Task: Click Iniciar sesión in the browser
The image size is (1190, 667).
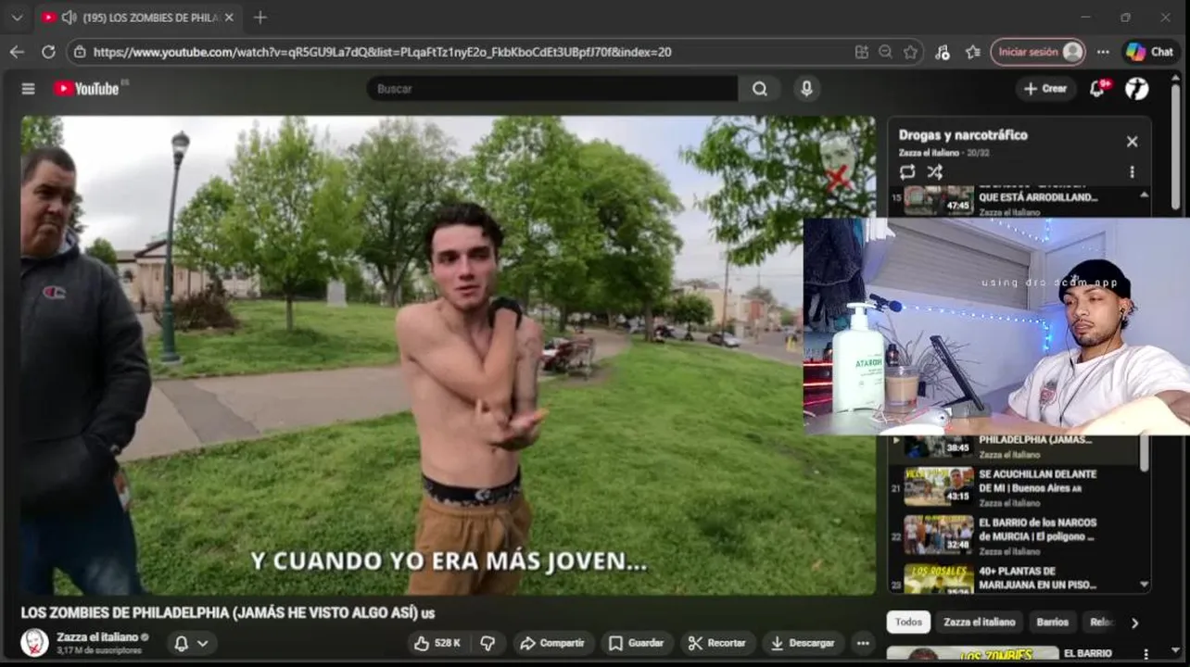Action: point(1037,52)
